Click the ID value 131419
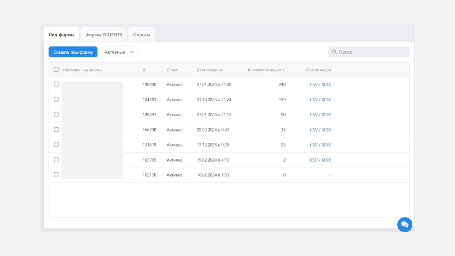 coord(149,145)
